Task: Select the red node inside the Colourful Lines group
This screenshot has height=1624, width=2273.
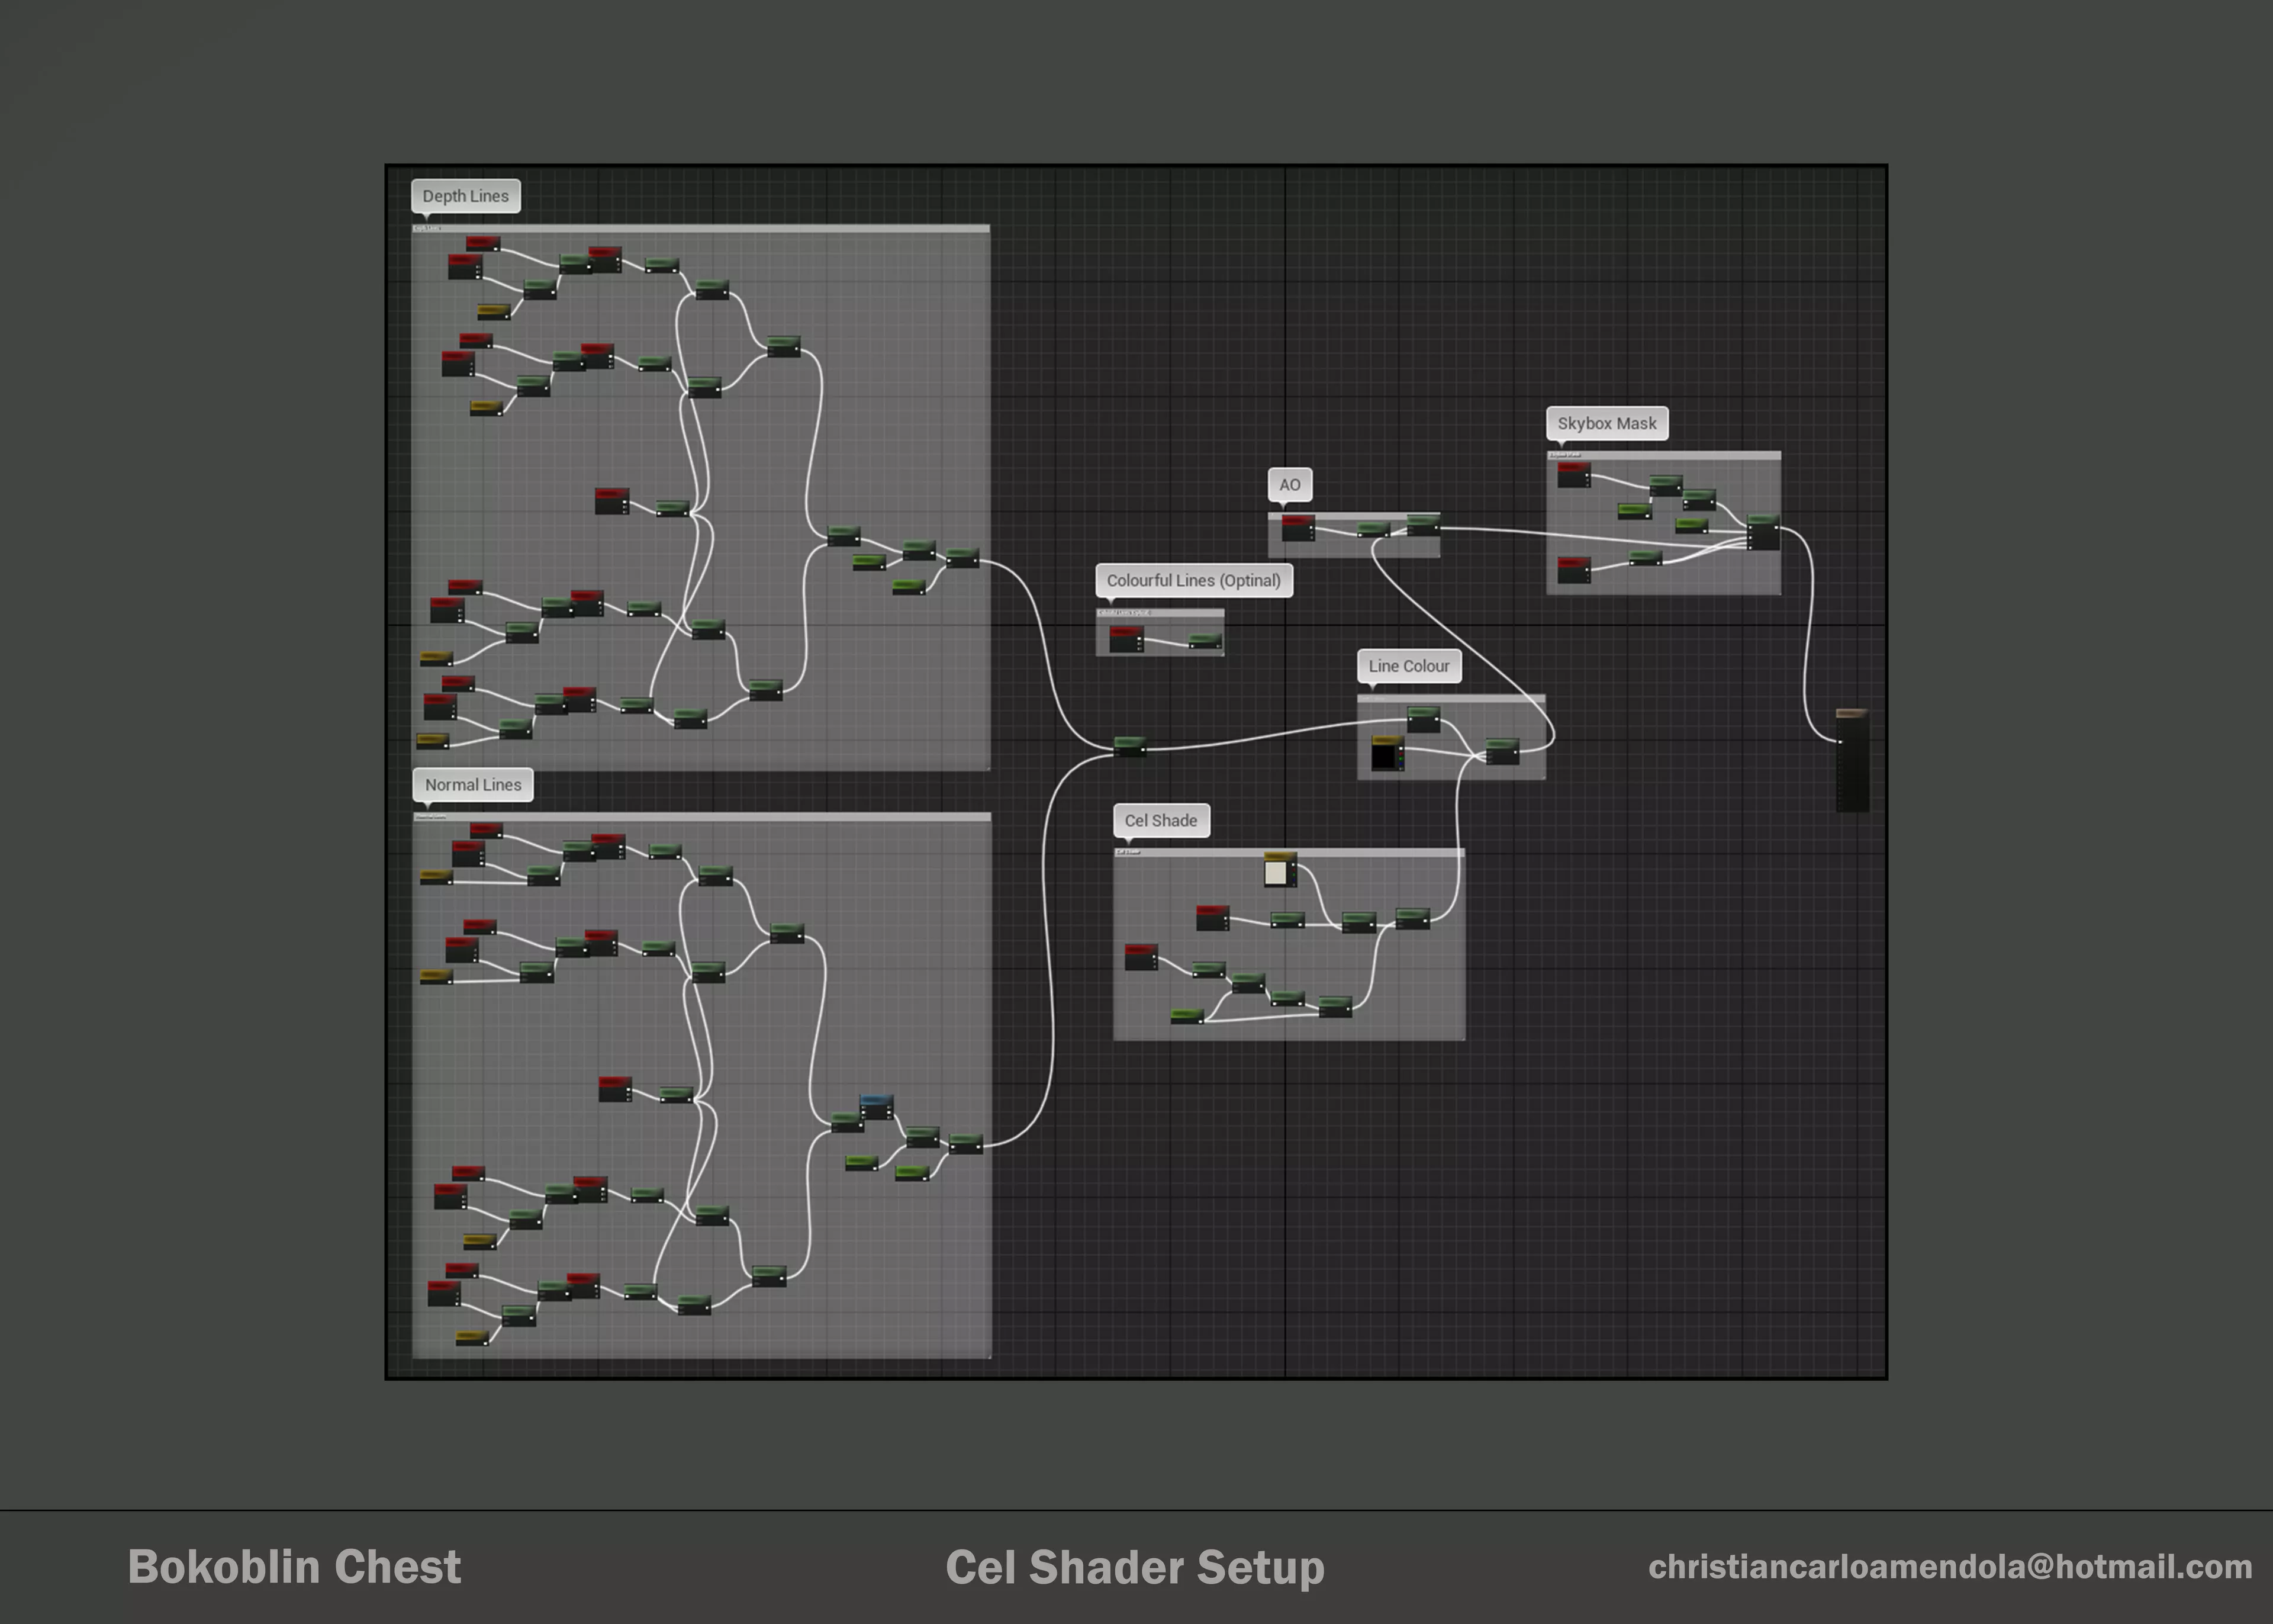Action: click(1125, 639)
